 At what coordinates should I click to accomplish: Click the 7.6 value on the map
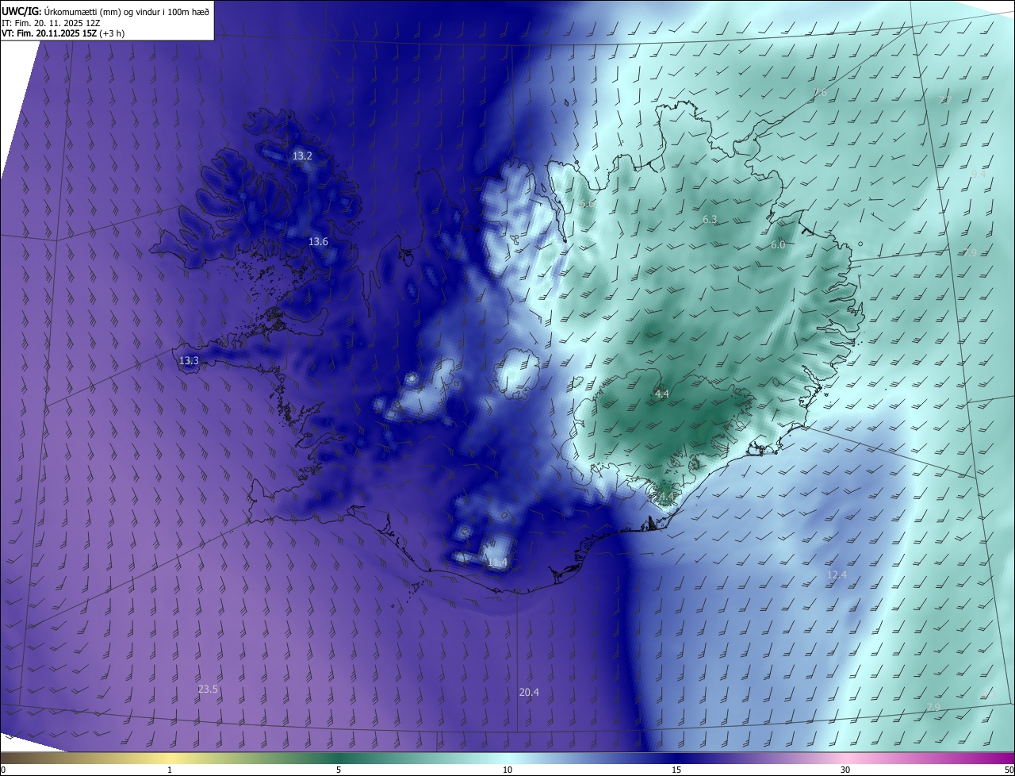coord(819,93)
